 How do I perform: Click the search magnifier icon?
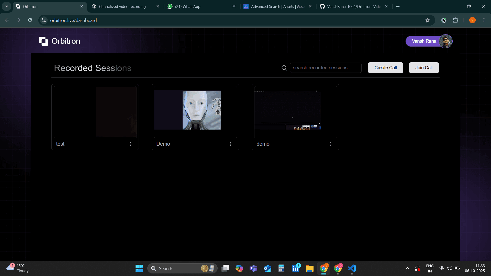click(284, 68)
